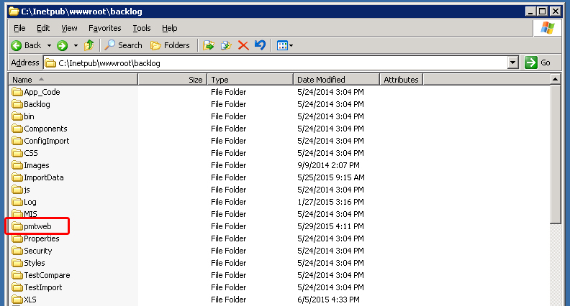The image size is (570, 306).
Task: Sort by the Date Modified column header
Action: pos(336,80)
